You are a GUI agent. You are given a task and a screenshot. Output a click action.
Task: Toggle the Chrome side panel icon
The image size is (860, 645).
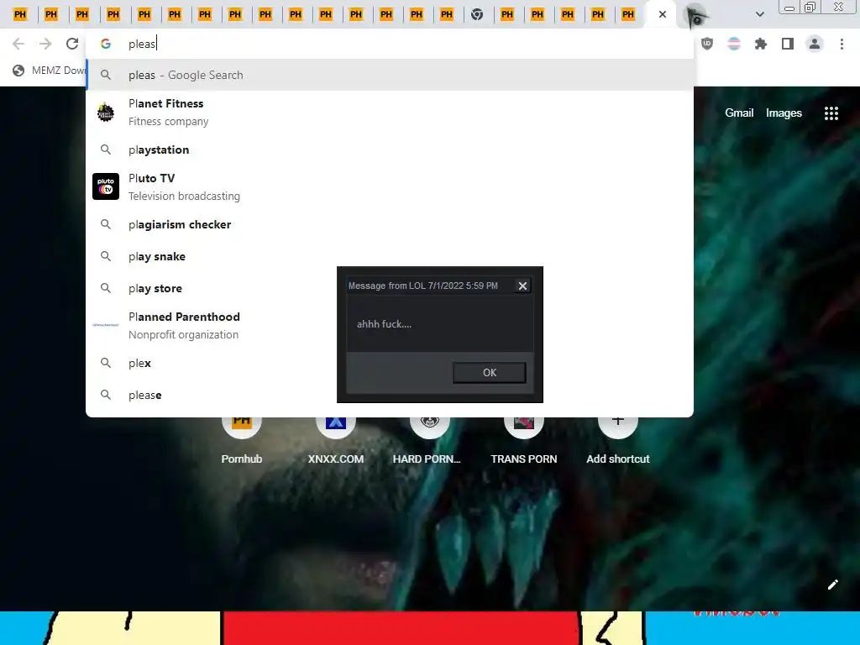pyautogui.click(x=788, y=44)
